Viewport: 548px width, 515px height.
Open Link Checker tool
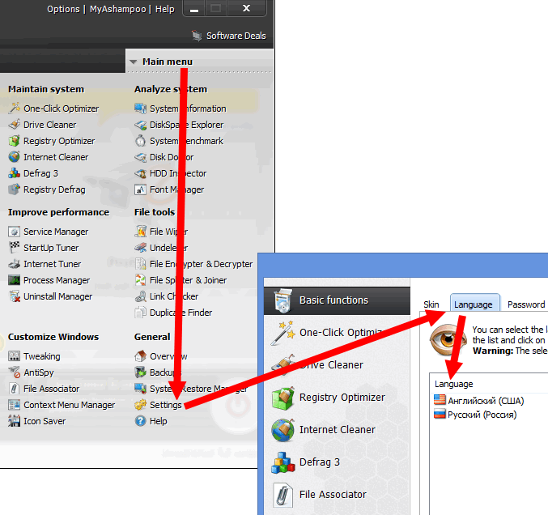tap(174, 296)
